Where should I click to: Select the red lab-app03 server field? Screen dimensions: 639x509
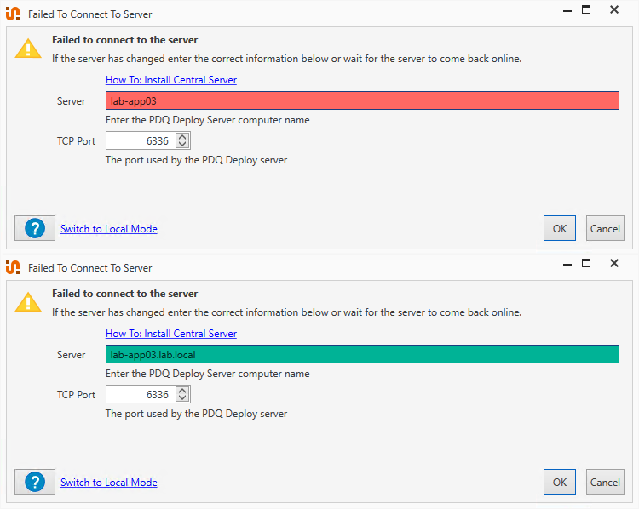362,100
